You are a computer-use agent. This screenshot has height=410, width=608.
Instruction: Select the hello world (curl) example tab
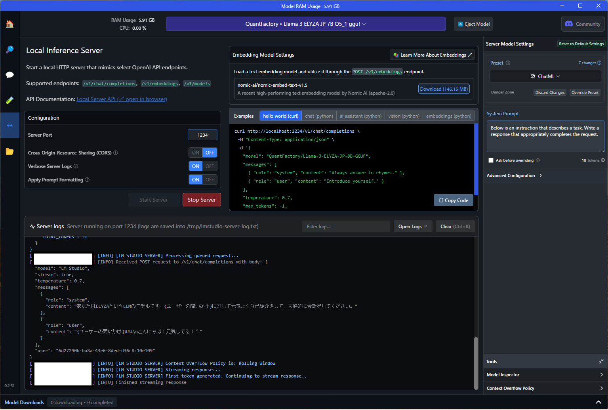280,116
